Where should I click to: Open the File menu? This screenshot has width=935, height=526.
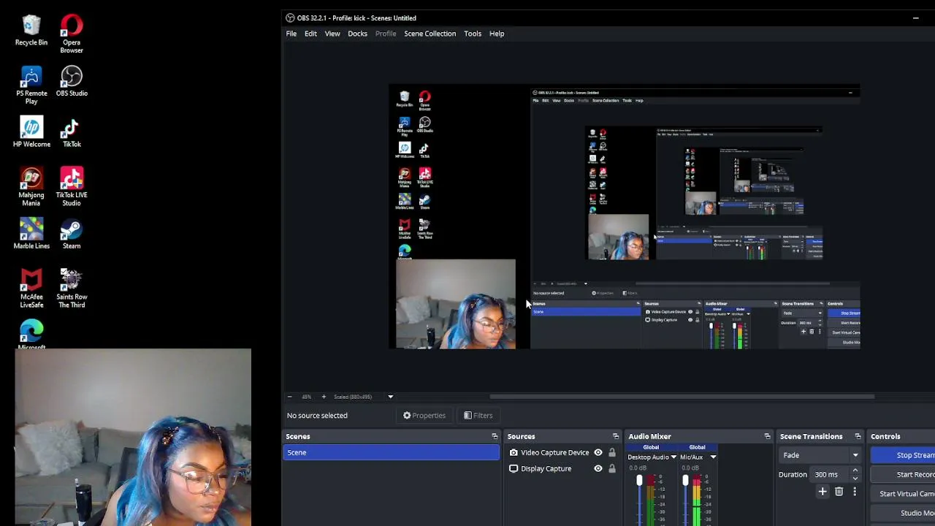(291, 34)
